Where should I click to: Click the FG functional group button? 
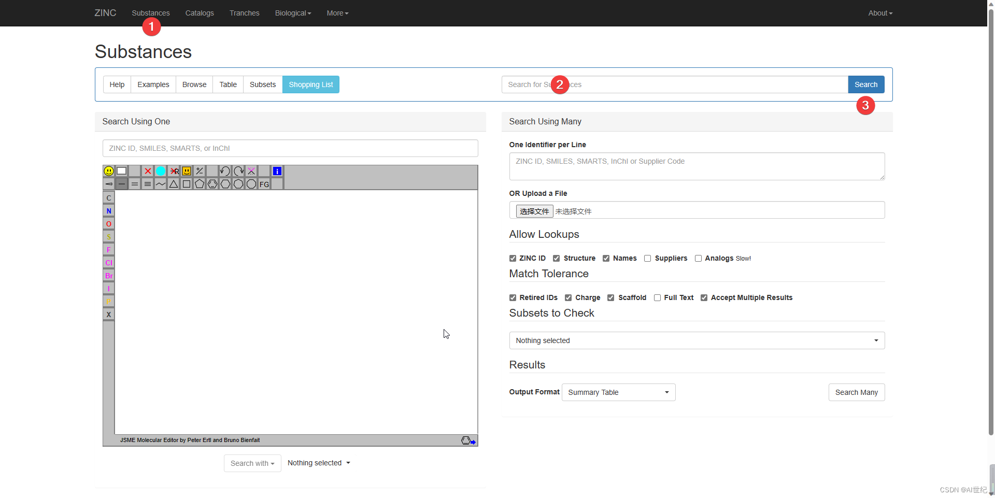pyautogui.click(x=264, y=184)
